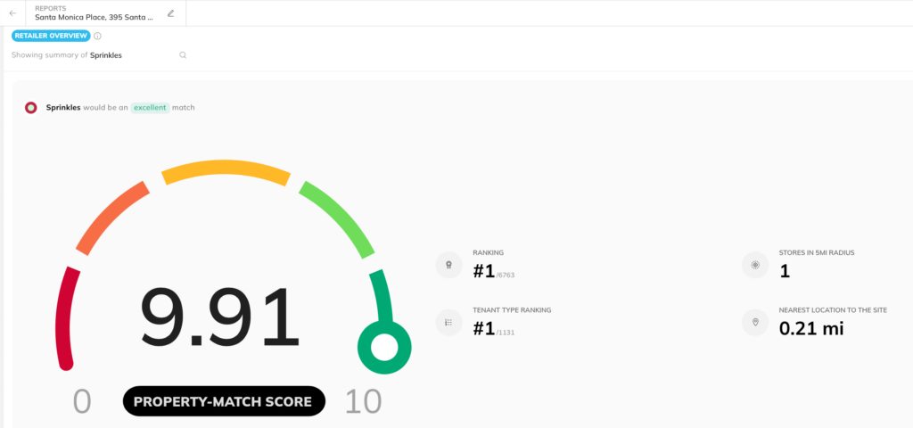Open info icon beside Retailer Overview
This screenshot has height=428, width=913.
[97, 36]
